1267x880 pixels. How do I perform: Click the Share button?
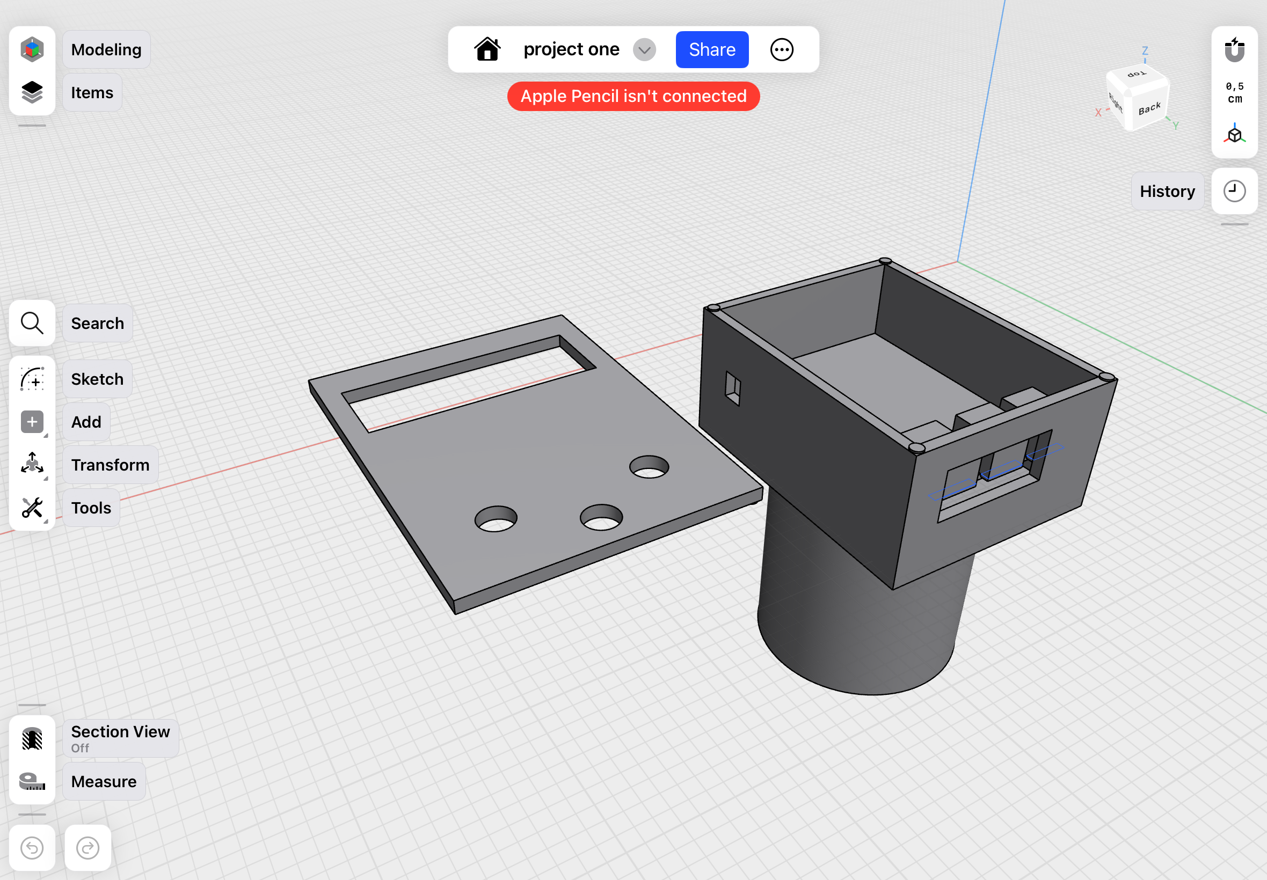712,49
